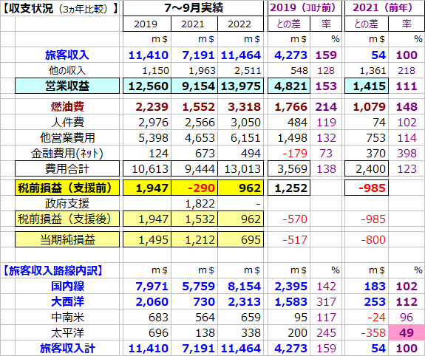The height and width of the screenshot is (356, 425).
Task: Click 11,464 in the 旅客収入 row
Action: (x=240, y=55)
